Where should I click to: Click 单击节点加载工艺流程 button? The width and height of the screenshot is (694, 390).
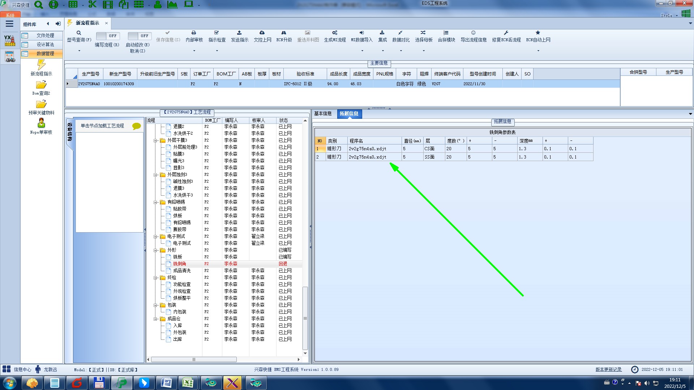(102, 126)
